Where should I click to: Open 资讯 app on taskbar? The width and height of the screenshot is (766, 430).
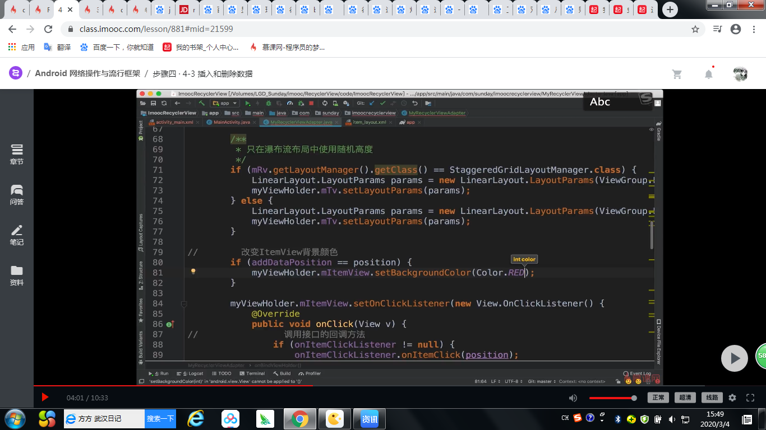point(370,418)
